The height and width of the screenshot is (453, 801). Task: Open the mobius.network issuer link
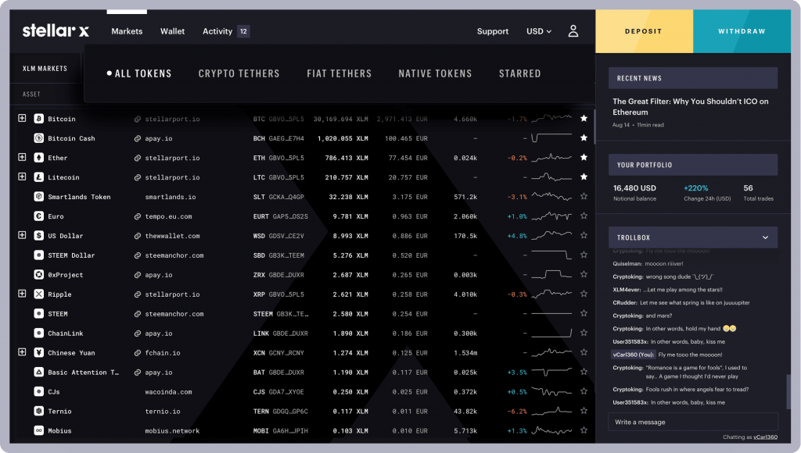(172, 430)
